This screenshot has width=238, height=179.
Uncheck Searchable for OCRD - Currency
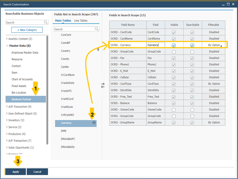[x=192, y=45]
